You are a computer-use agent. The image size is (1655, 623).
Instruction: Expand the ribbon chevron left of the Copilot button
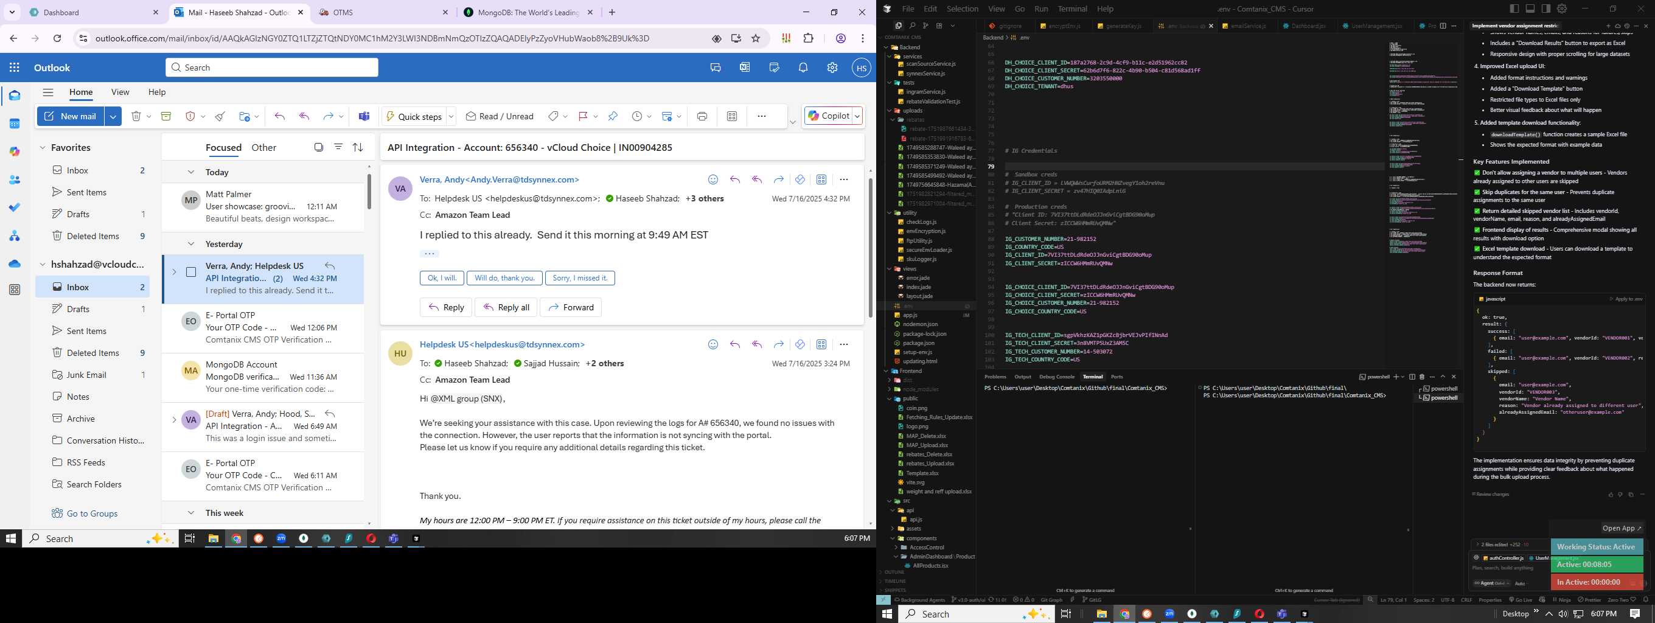coord(793,122)
